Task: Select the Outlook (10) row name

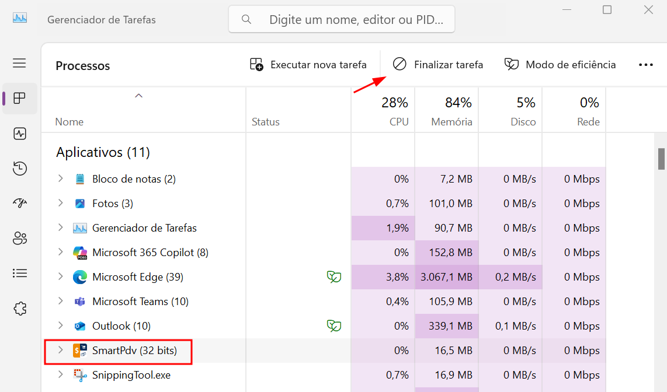Action: click(x=121, y=325)
